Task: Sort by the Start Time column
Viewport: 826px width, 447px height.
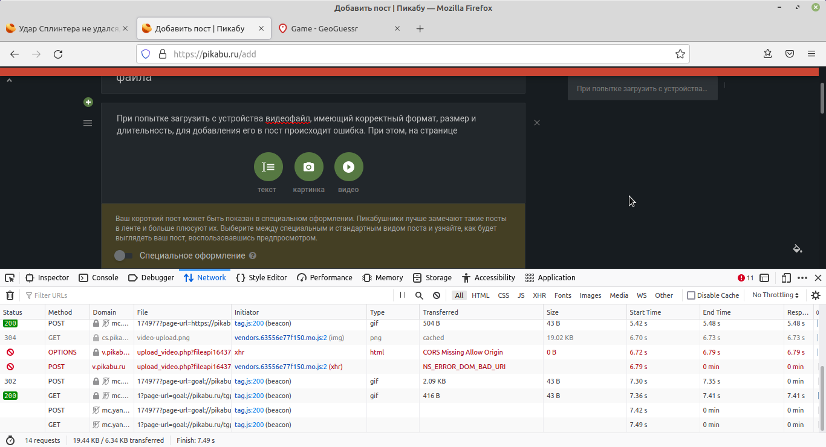Action: click(663, 312)
